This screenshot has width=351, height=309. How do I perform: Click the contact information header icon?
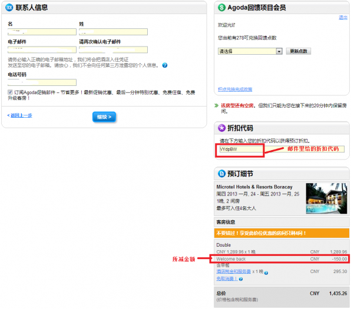9,8
